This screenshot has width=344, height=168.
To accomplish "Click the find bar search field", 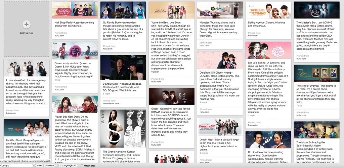I will pyautogui.click(x=17, y=166).
